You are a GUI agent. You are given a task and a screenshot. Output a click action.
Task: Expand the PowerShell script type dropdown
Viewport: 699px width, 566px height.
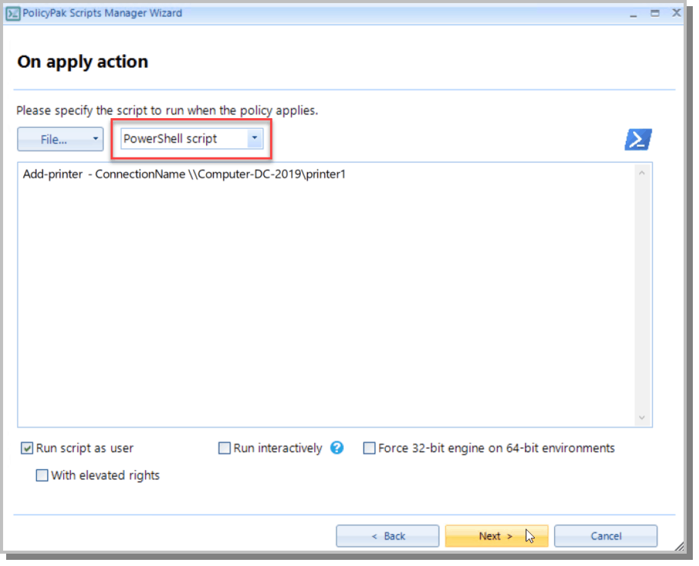click(x=255, y=138)
